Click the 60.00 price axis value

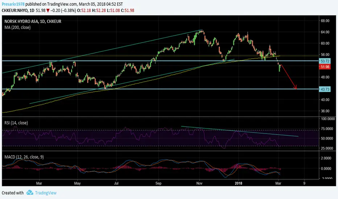[x=325, y=43]
